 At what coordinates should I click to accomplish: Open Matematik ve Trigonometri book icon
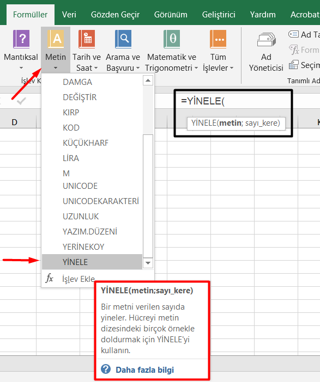point(172,39)
